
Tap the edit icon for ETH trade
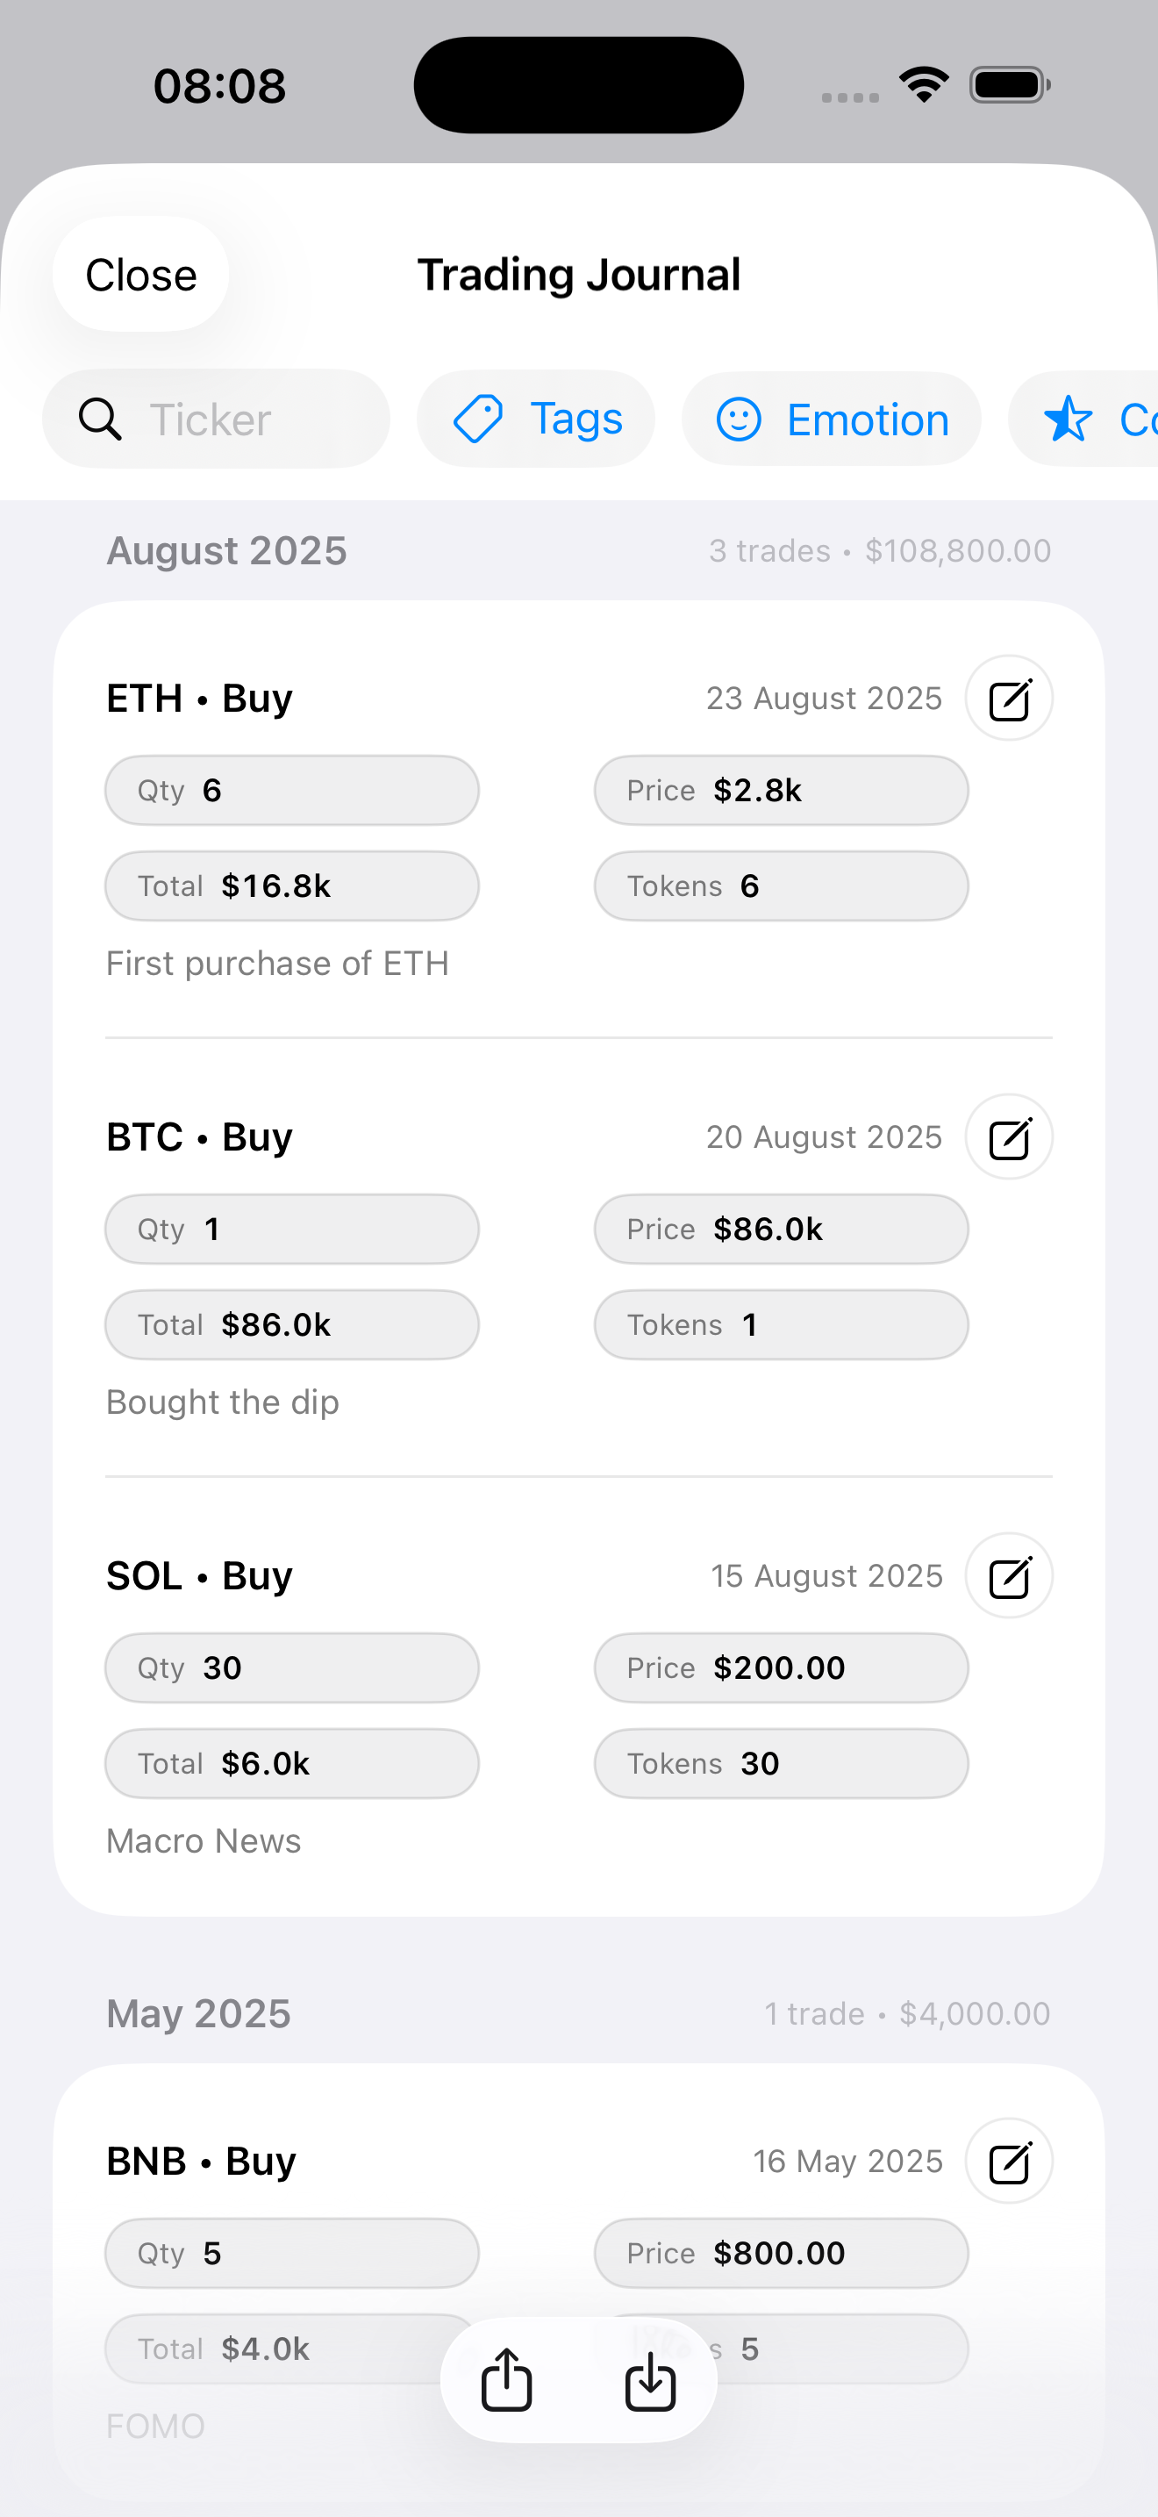pyautogui.click(x=1009, y=699)
